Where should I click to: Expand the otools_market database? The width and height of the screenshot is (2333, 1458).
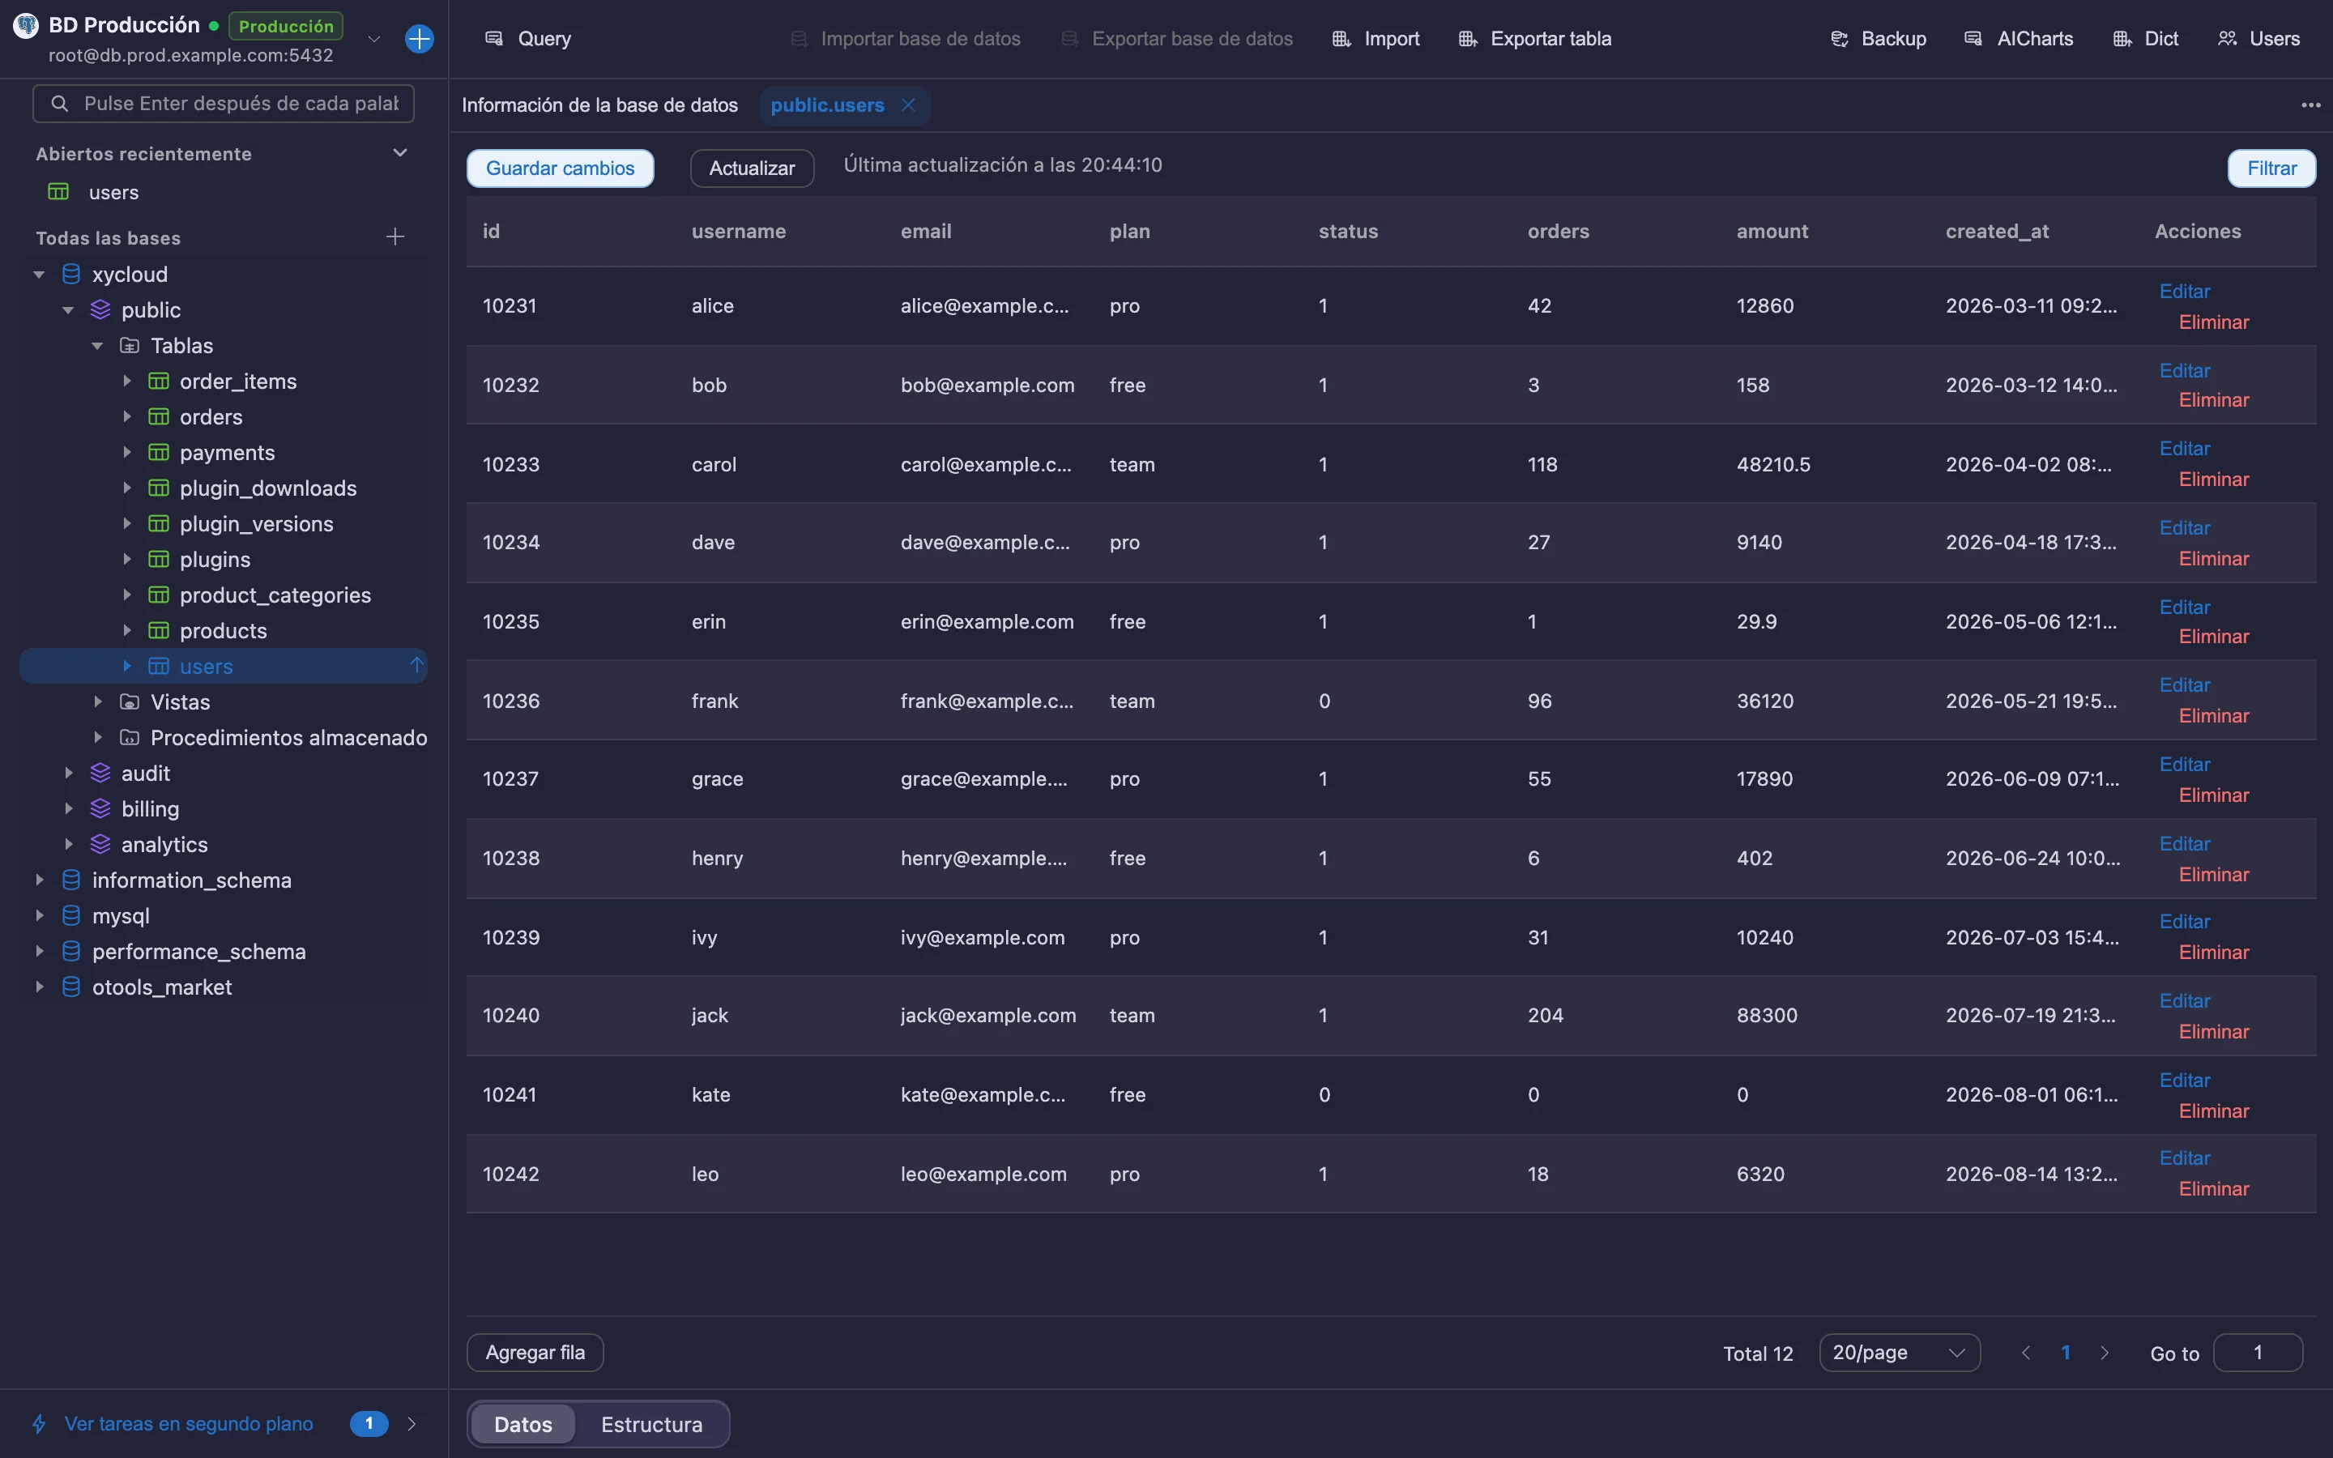(40, 987)
